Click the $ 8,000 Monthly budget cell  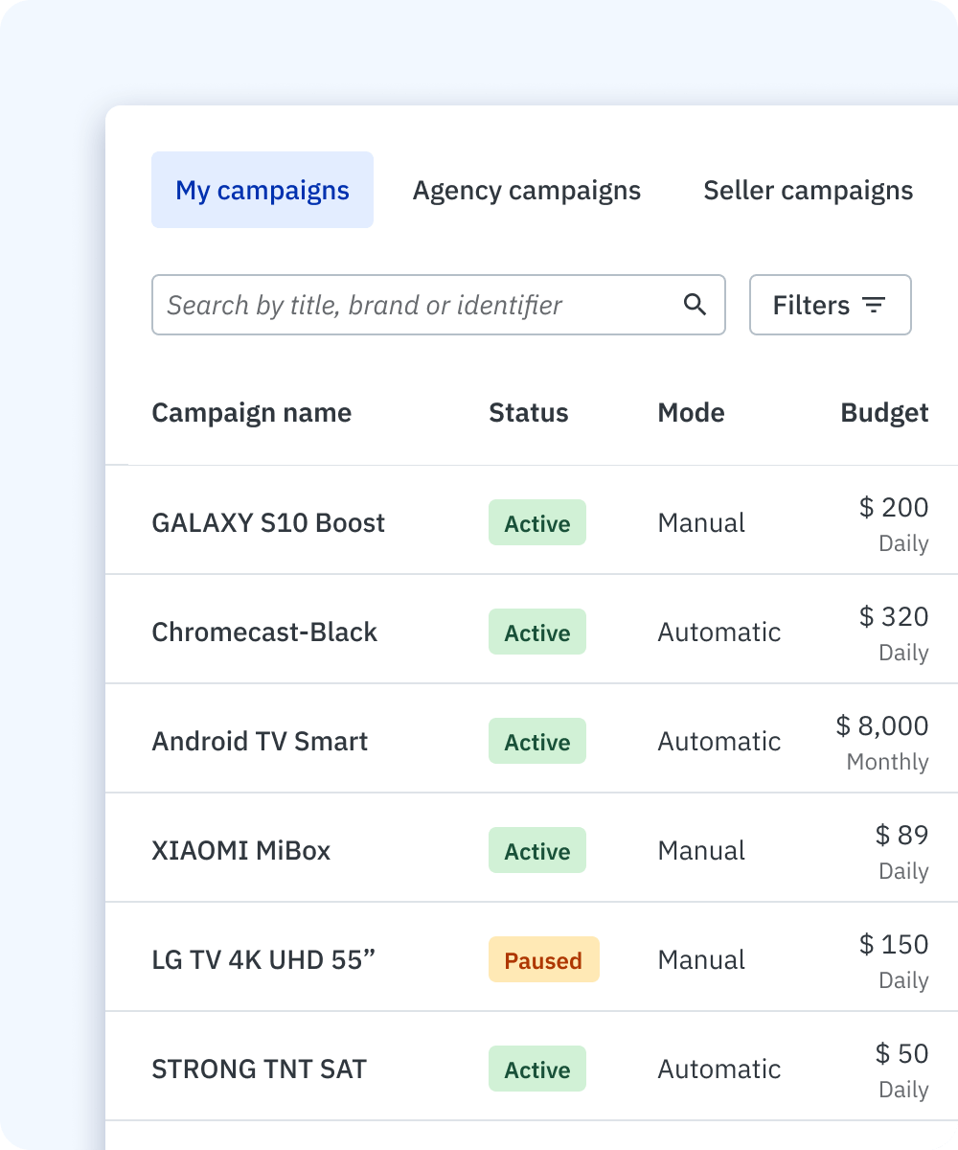click(882, 742)
